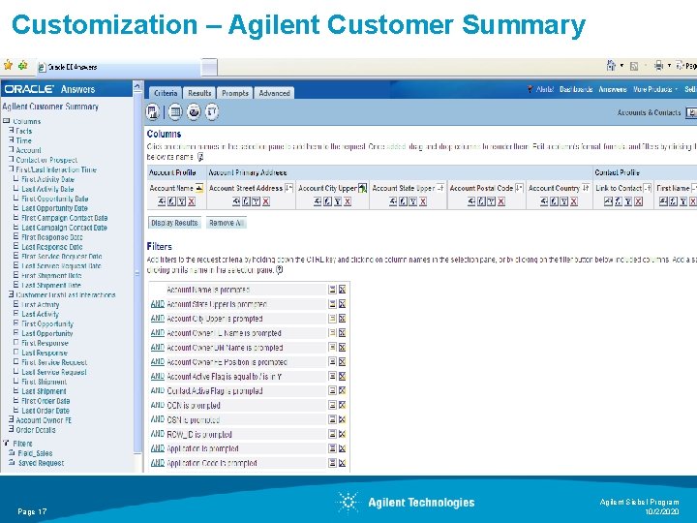Toggle AND operator before Account City Upper filter
This screenshot has height=523, width=697.
coord(158,319)
